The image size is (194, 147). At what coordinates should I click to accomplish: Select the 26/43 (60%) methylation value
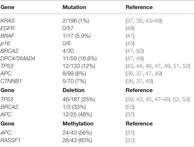click(77, 141)
